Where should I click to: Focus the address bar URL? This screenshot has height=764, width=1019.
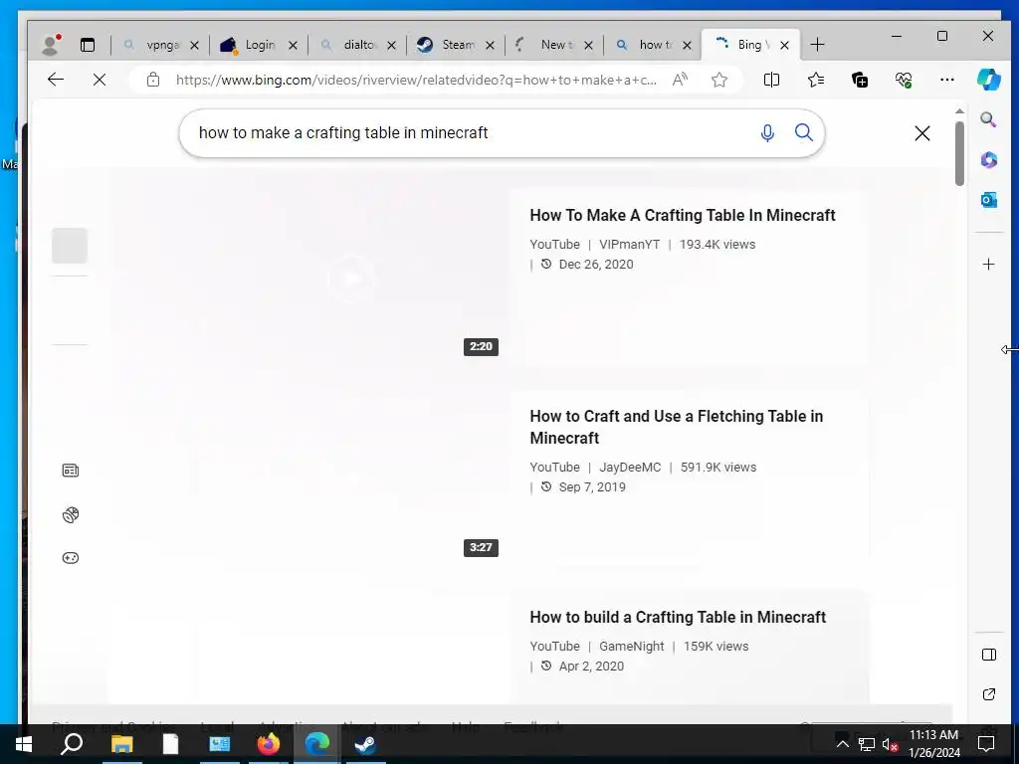coord(416,80)
